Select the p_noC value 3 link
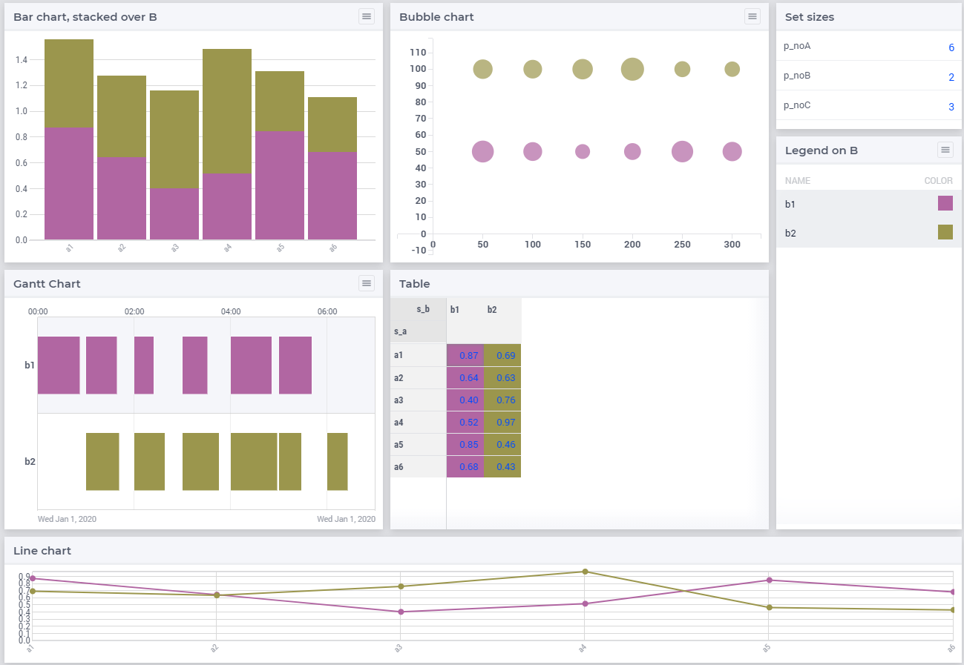 [951, 106]
